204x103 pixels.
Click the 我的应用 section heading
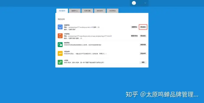(61, 19)
